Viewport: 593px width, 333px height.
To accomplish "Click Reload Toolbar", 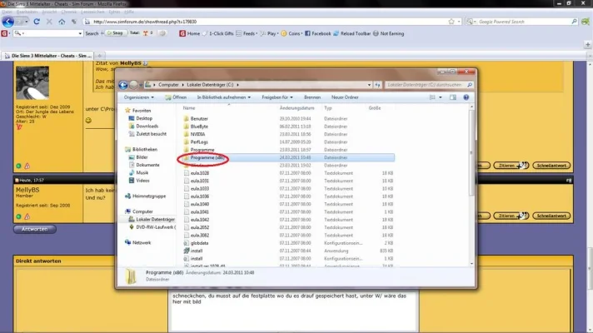I will [352, 33].
